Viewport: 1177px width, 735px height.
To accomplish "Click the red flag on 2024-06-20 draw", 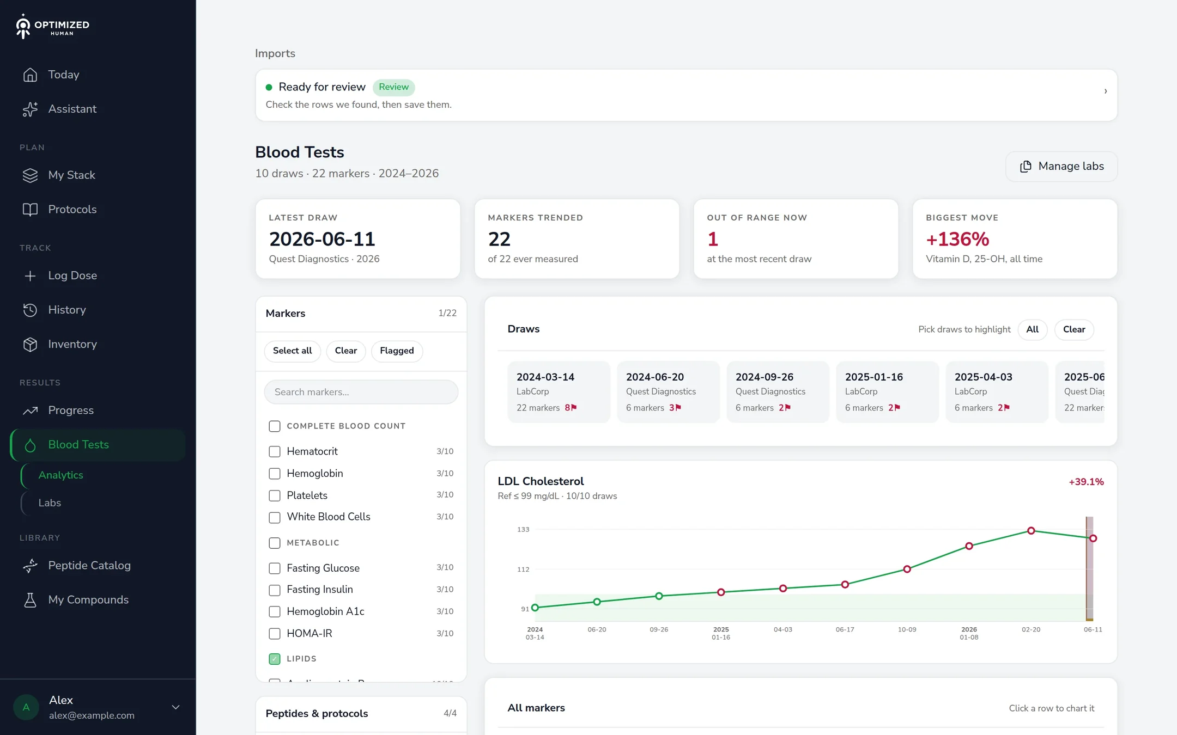I will [x=678, y=407].
